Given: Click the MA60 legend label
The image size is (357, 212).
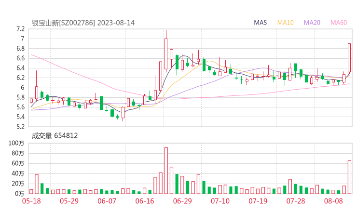Looking at the screenshot, I should pyautogui.click(x=339, y=23).
